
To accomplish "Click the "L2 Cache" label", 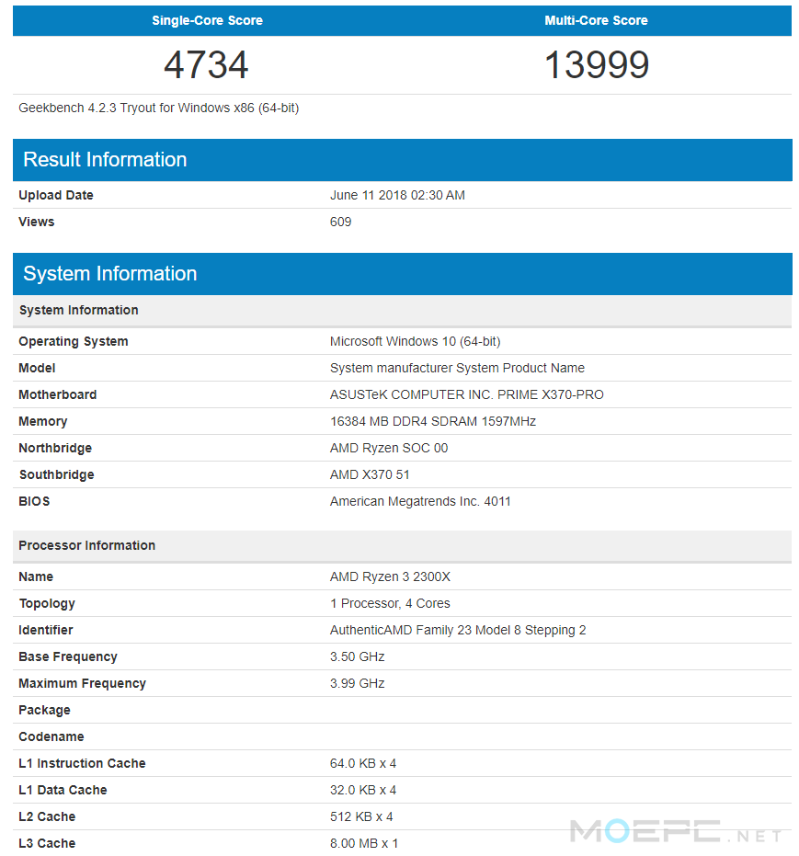I will [x=47, y=817].
